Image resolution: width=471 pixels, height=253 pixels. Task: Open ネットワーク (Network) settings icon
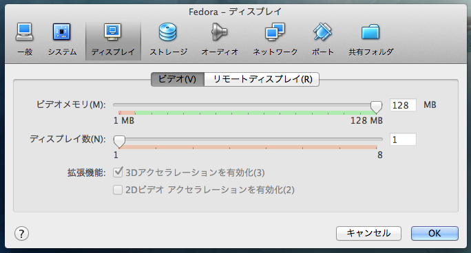tap(275, 32)
